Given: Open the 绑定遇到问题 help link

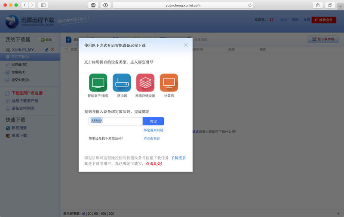Looking at the screenshot, I should pos(154,130).
